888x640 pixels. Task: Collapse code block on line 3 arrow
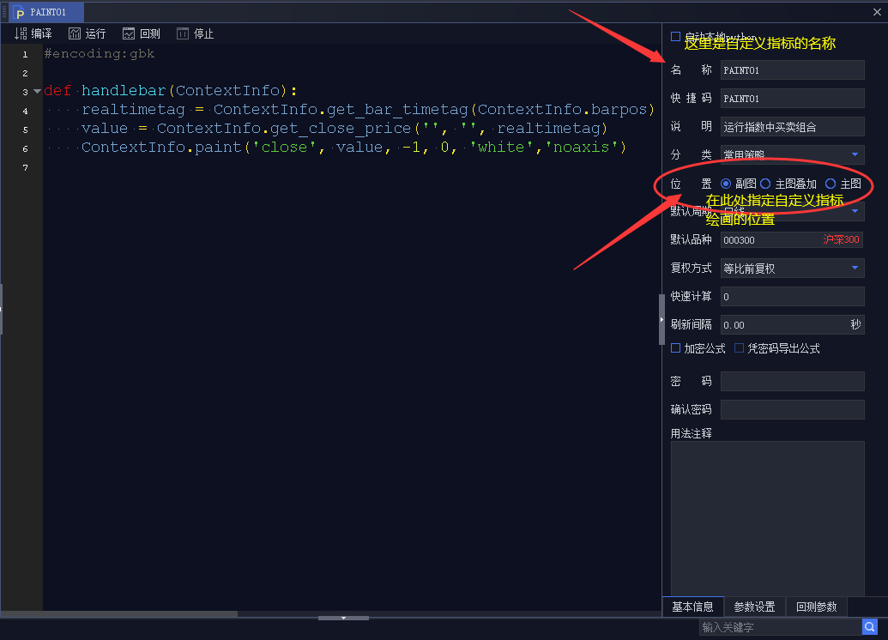[x=37, y=89]
